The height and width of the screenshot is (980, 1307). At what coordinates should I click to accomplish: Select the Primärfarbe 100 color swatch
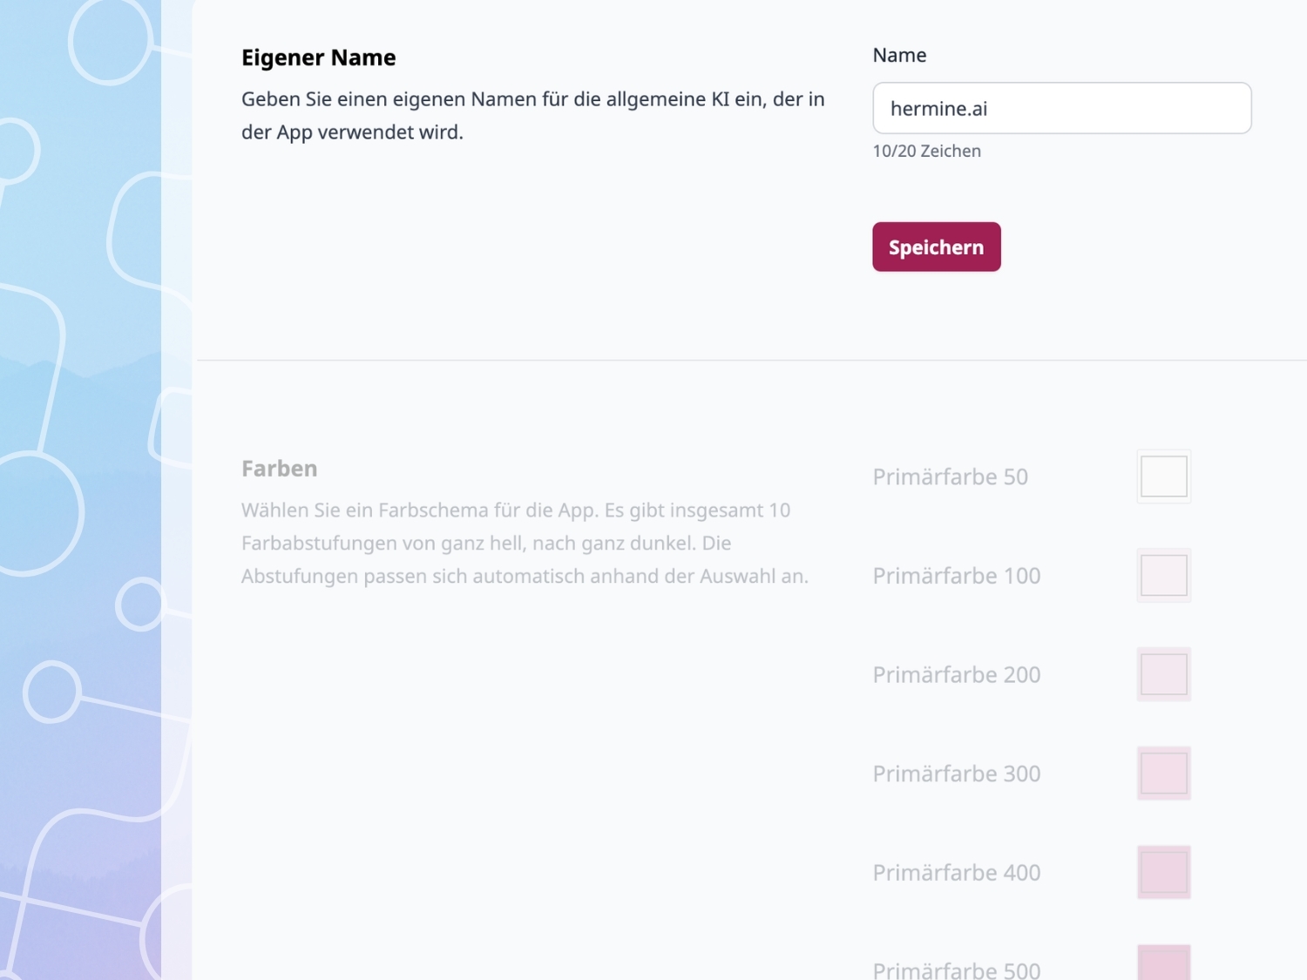click(x=1163, y=575)
